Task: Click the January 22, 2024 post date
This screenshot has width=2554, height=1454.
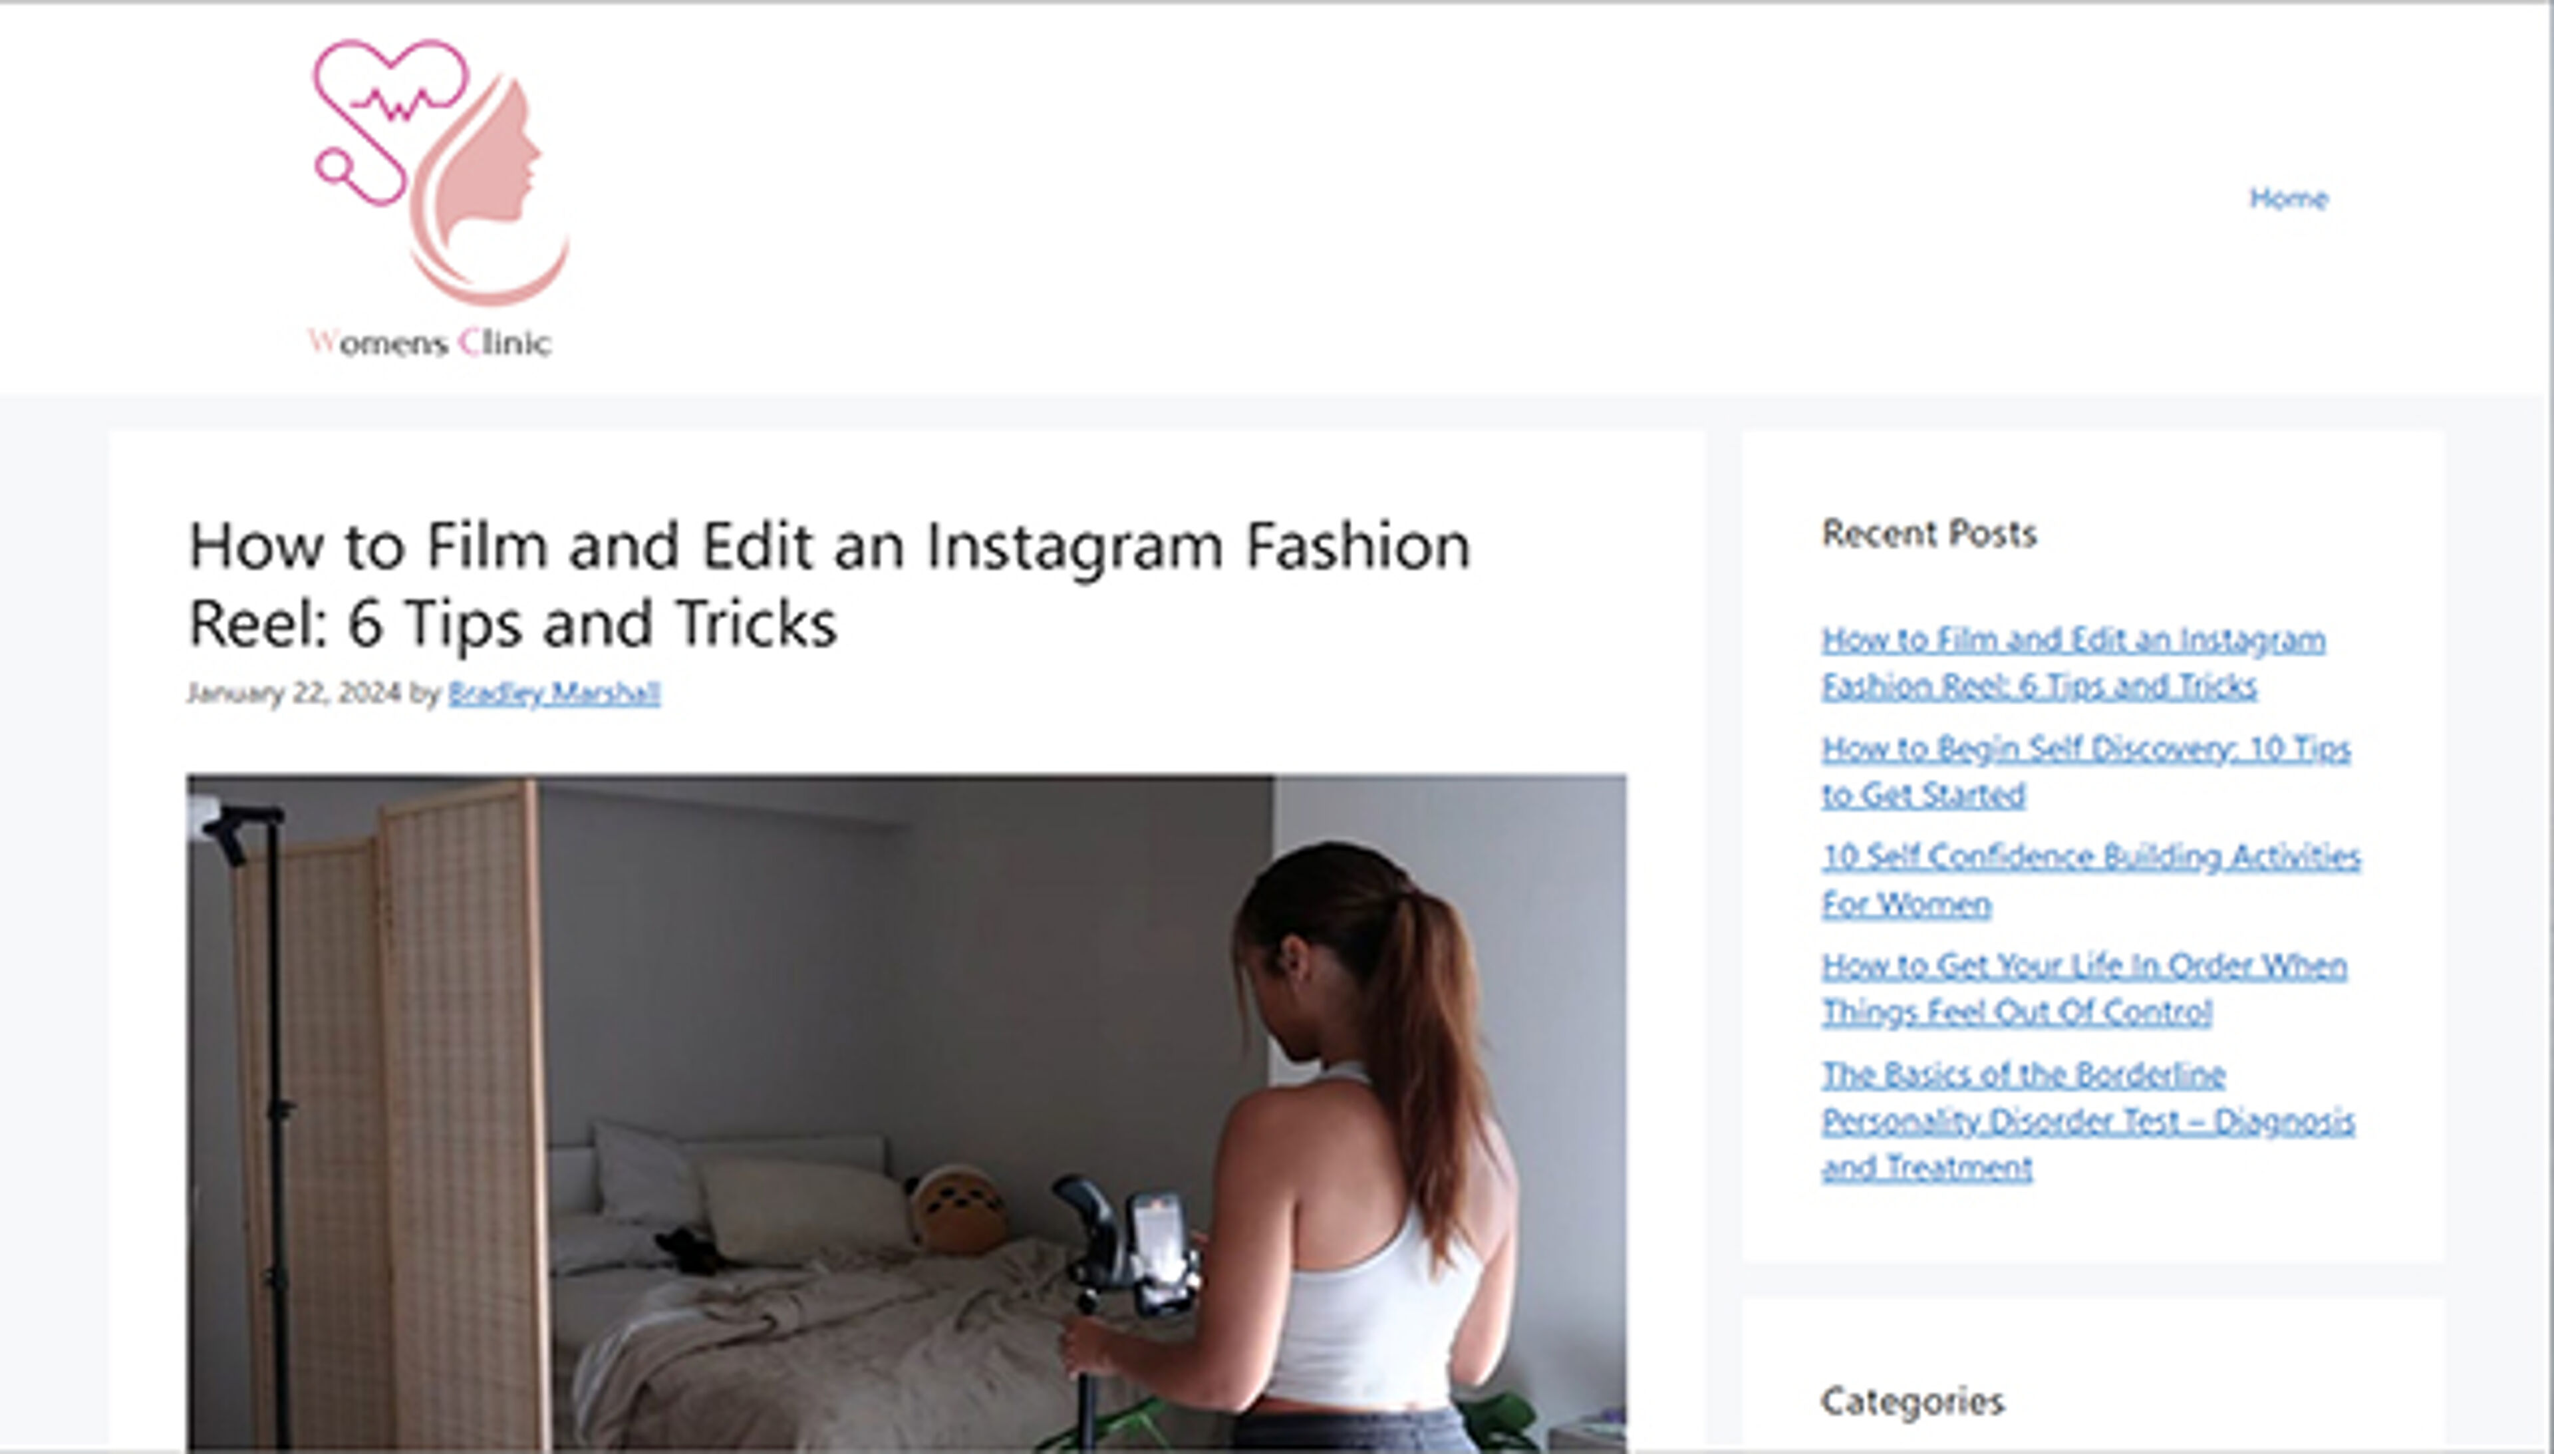Action: click(293, 692)
